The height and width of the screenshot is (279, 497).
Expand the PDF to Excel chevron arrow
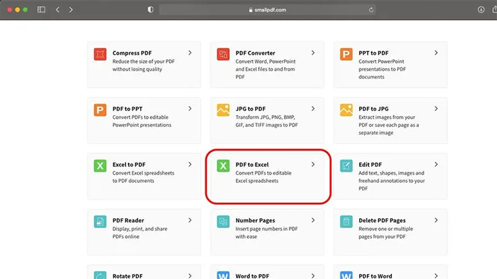pyautogui.click(x=313, y=164)
